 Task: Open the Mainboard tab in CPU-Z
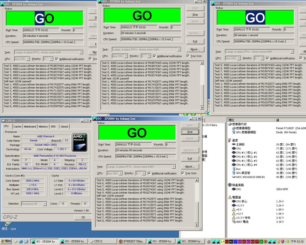30,127
